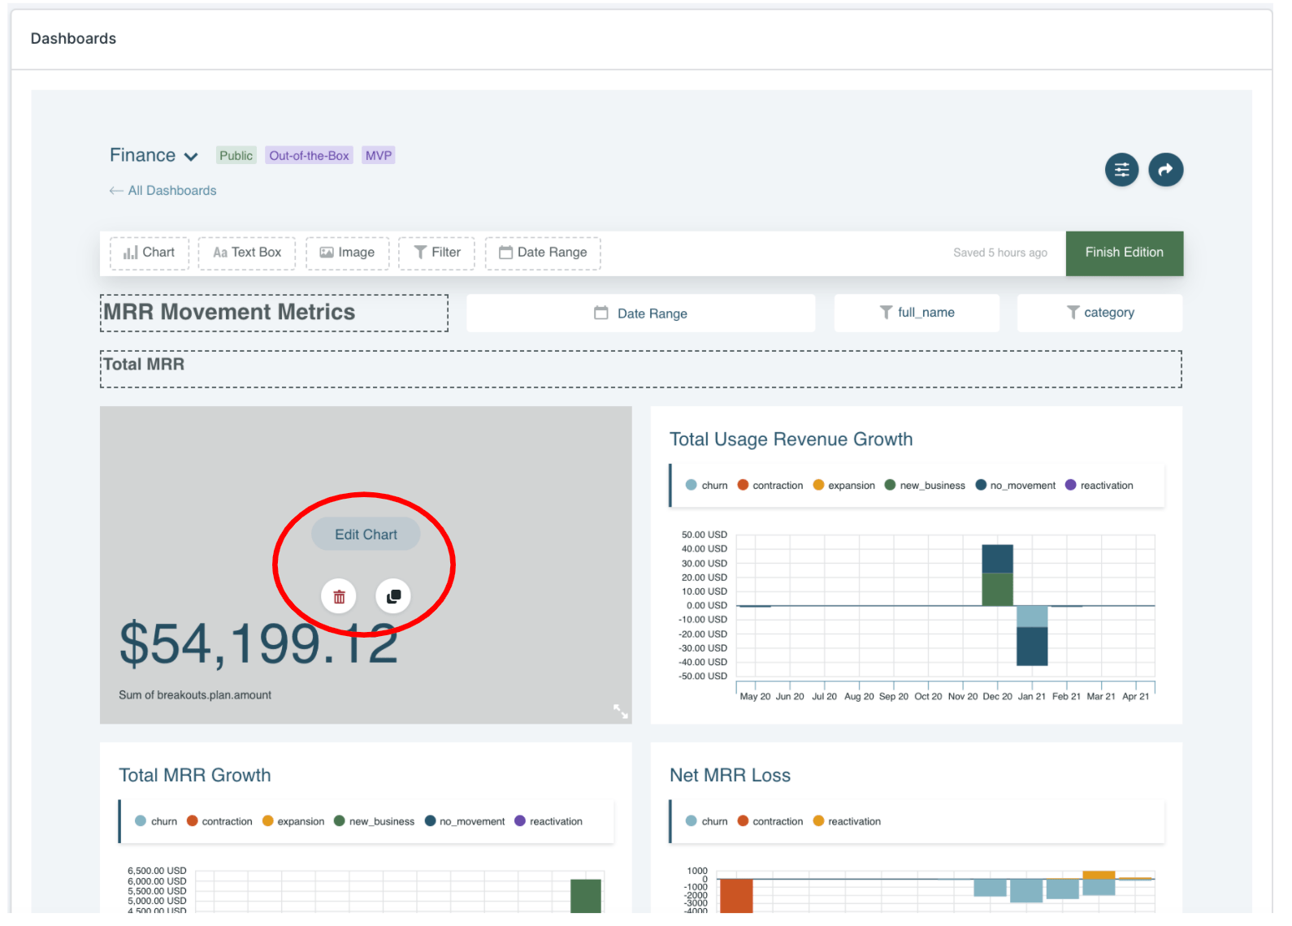Toggle contraction legend in Net MRR Loss

coord(770,822)
